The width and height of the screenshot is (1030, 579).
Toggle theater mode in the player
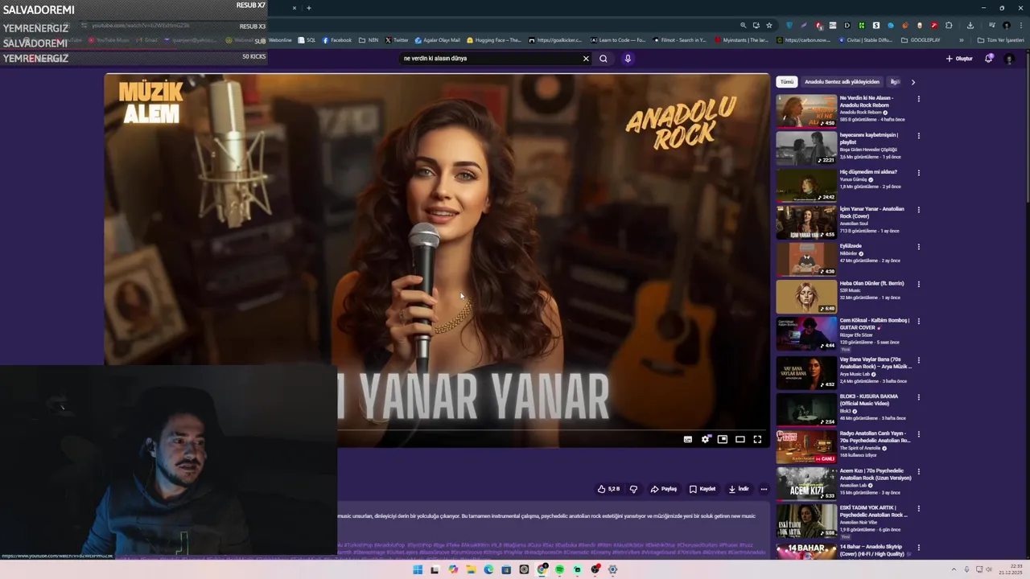[x=740, y=439]
